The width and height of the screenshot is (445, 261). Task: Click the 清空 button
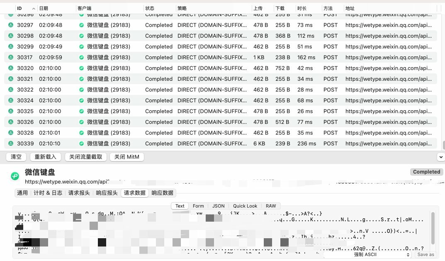tap(16, 157)
